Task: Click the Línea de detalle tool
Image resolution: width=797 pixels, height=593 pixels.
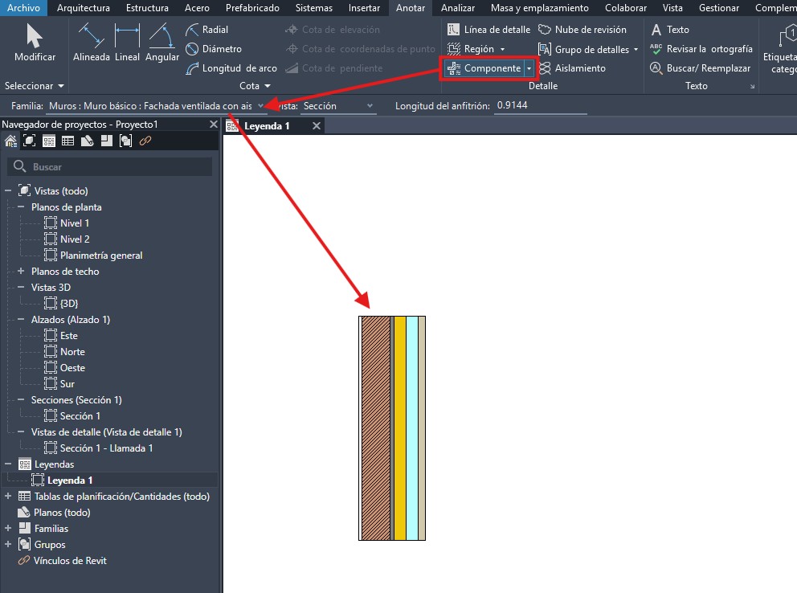Action: click(489, 30)
